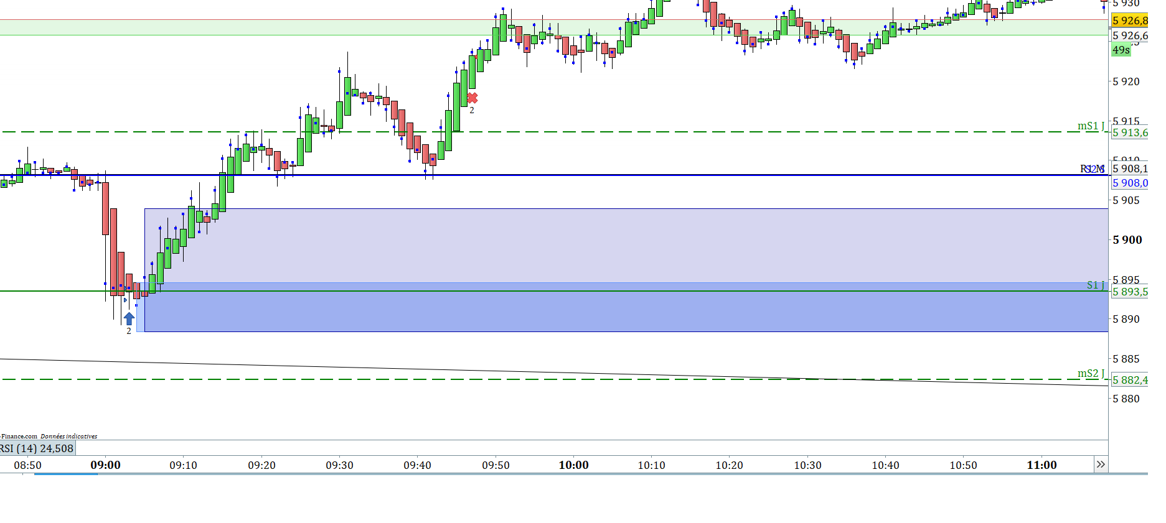Select the 49s countdown label
The height and width of the screenshot is (523, 1166).
1121,50
